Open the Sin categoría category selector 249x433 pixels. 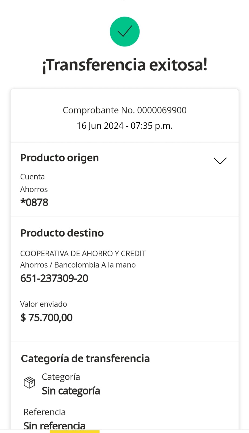click(x=71, y=391)
